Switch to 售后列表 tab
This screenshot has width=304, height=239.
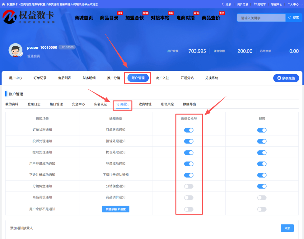tap(64, 78)
